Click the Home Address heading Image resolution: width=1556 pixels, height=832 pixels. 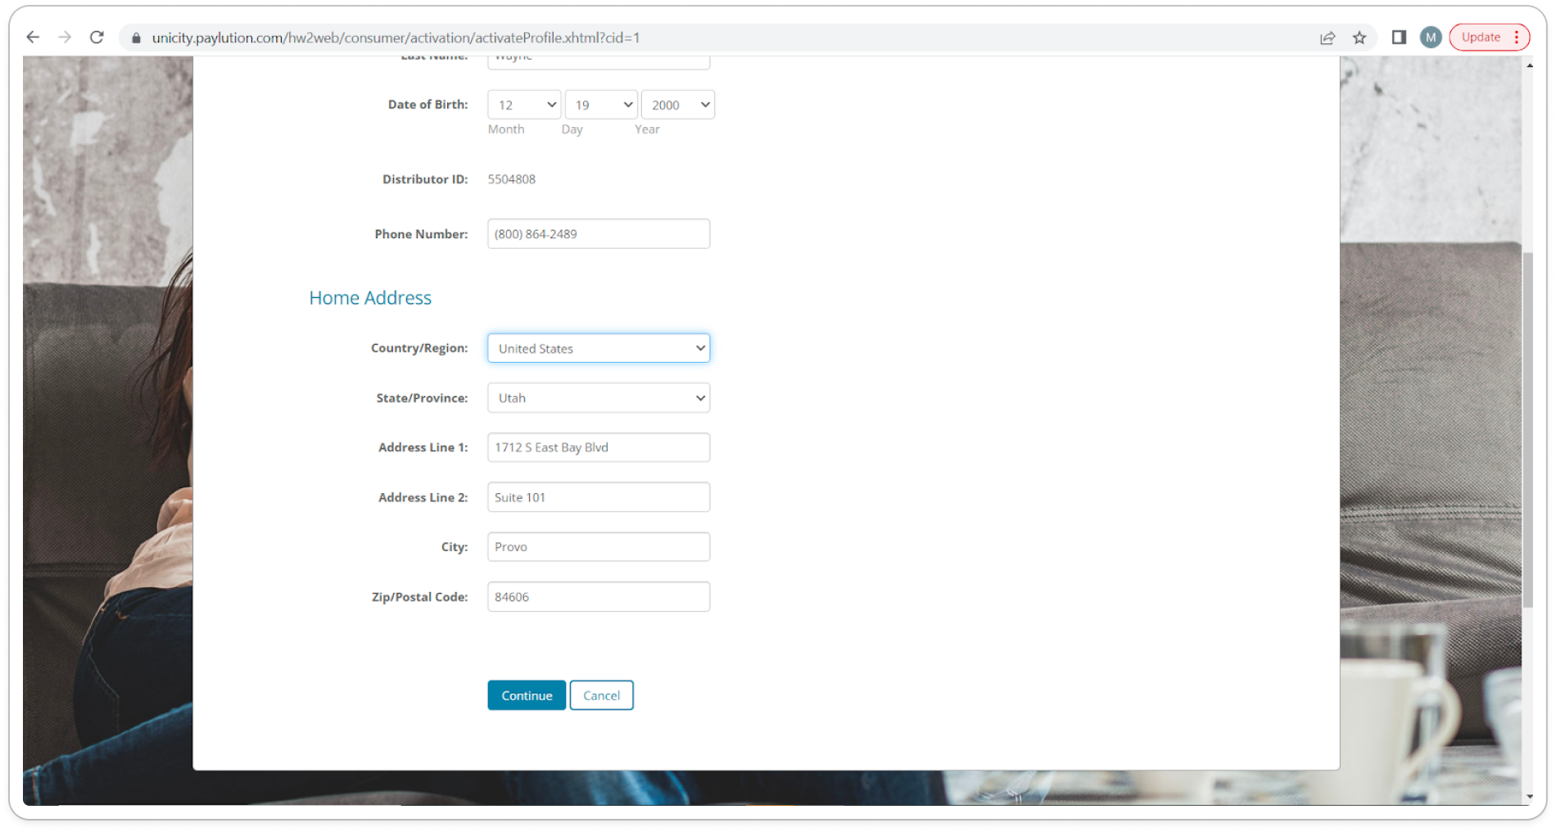coord(370,298)
